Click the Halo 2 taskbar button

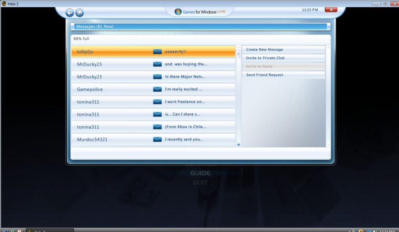(49, 230)
